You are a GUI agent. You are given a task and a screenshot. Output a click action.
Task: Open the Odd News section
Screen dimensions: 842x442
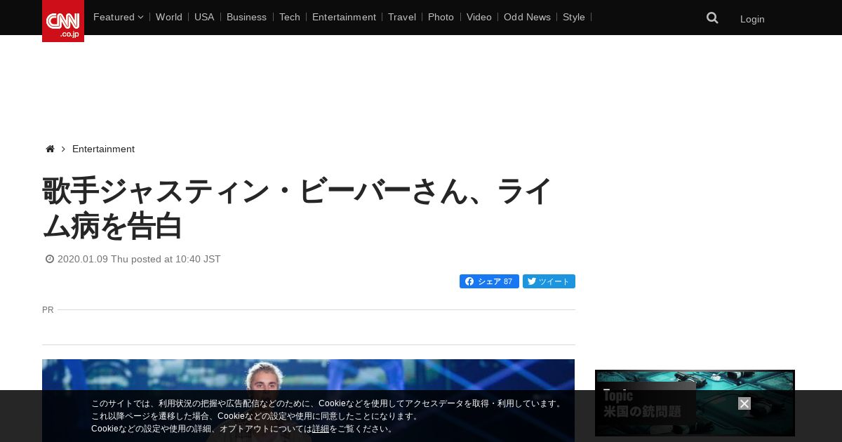pyautogui.click(x=527, y=17)
